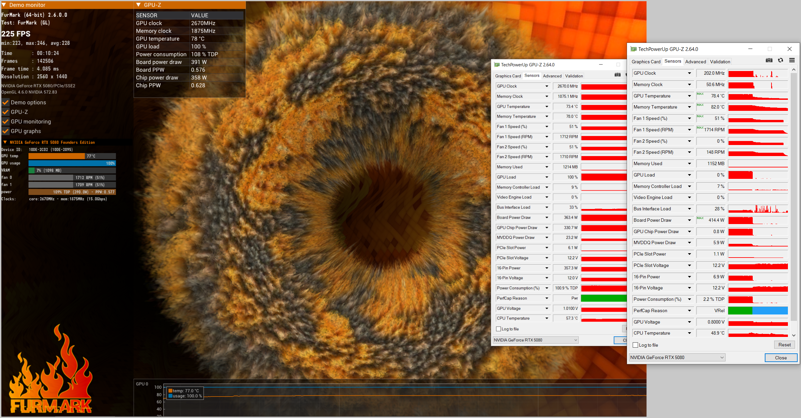Switch to the Advanced tab in front GPU-Z window
Viewport: 801px width, 418px height.
pos(695,62)
